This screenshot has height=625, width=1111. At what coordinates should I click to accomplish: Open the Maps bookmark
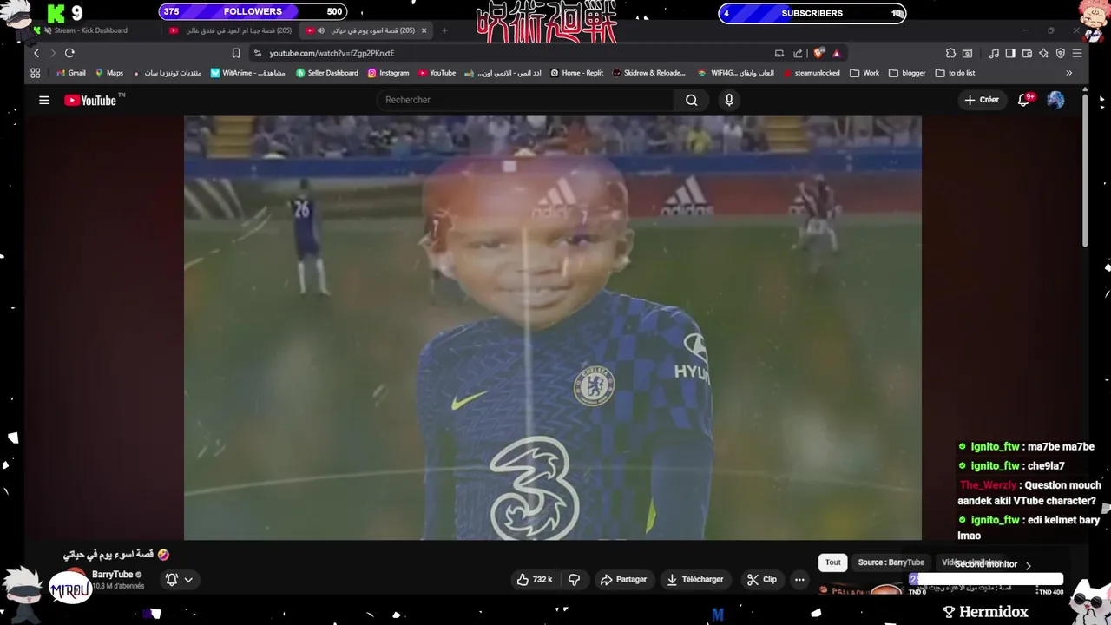tap(109, 73)
